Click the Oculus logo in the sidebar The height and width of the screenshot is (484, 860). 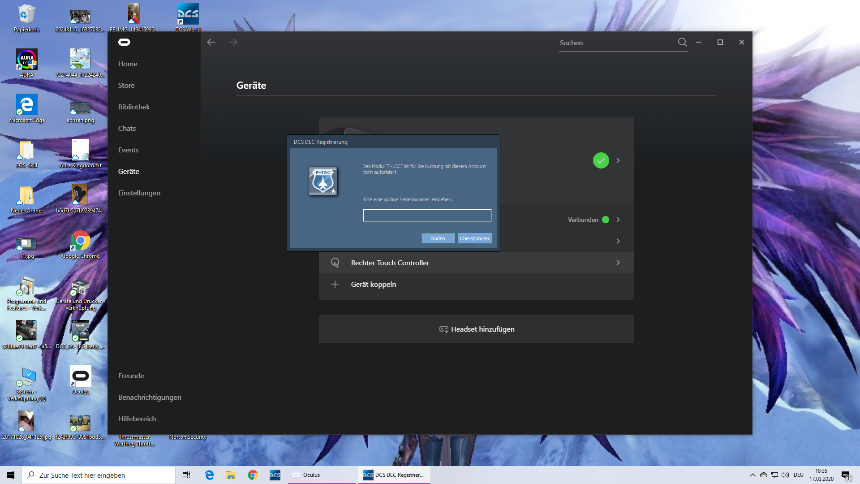coord(124,42)
